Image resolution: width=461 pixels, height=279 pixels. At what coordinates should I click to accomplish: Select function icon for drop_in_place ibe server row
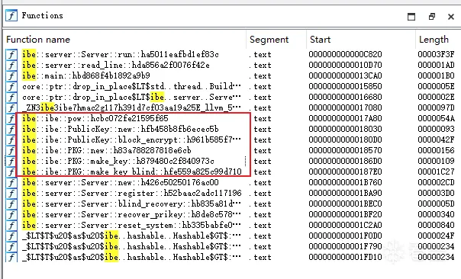click(x=11, y=98)
